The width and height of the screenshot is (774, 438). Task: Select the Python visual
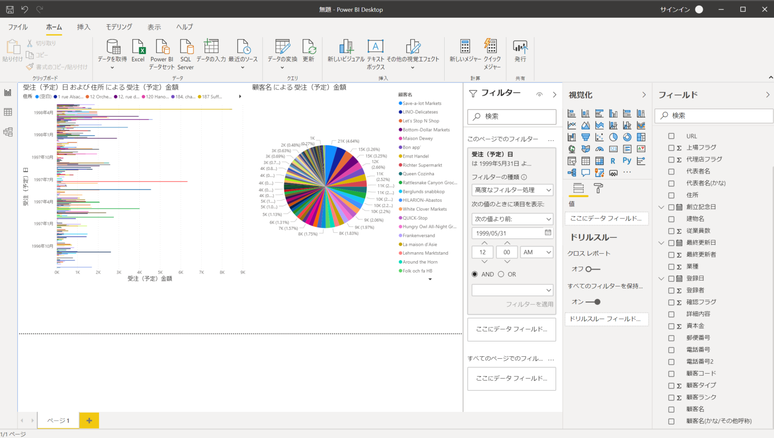(627, 161)
